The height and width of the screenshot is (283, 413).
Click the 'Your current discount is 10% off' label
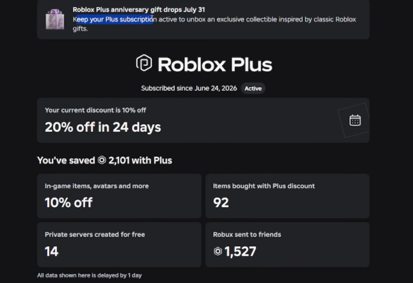pos(95,110)
